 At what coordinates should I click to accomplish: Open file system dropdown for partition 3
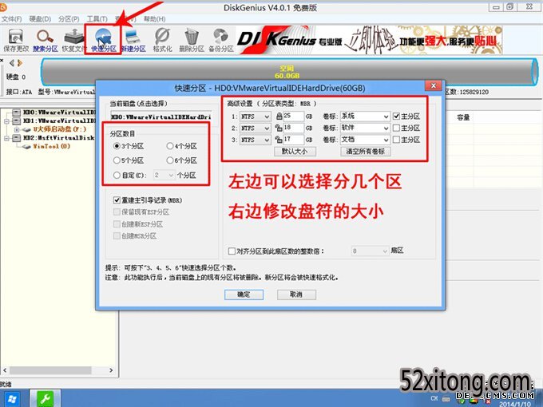(256, 140)
